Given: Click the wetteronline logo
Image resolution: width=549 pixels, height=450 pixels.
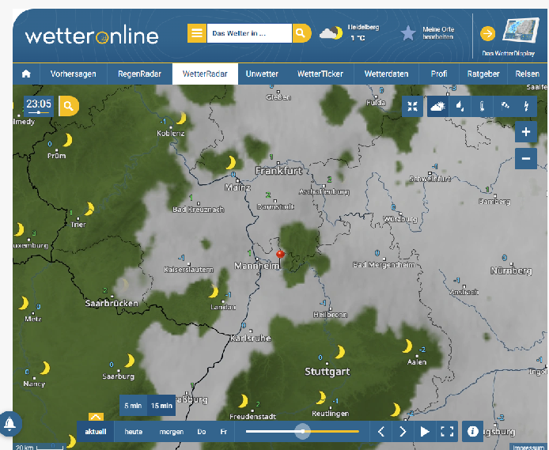Looking at the screenshot, I should click(92, 36).
